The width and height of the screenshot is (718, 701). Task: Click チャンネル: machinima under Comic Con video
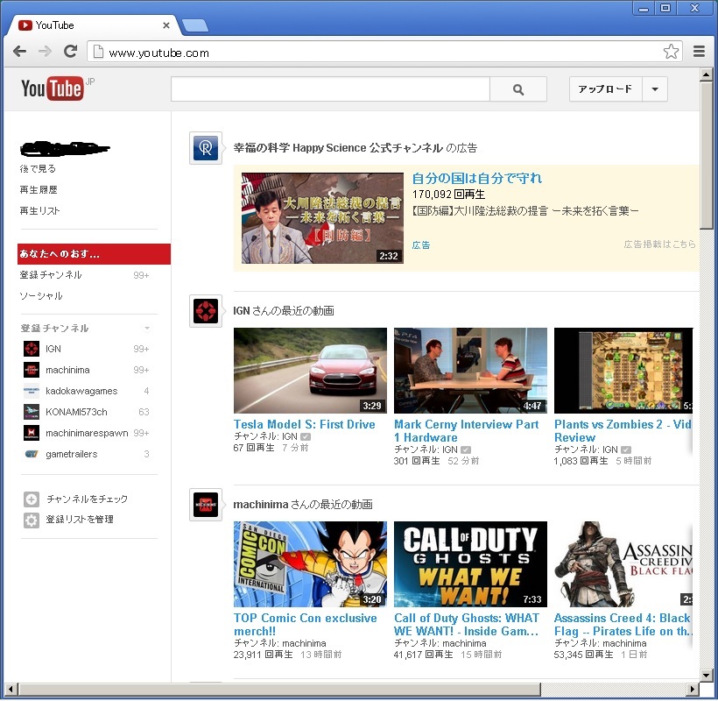tap(280, 643)
